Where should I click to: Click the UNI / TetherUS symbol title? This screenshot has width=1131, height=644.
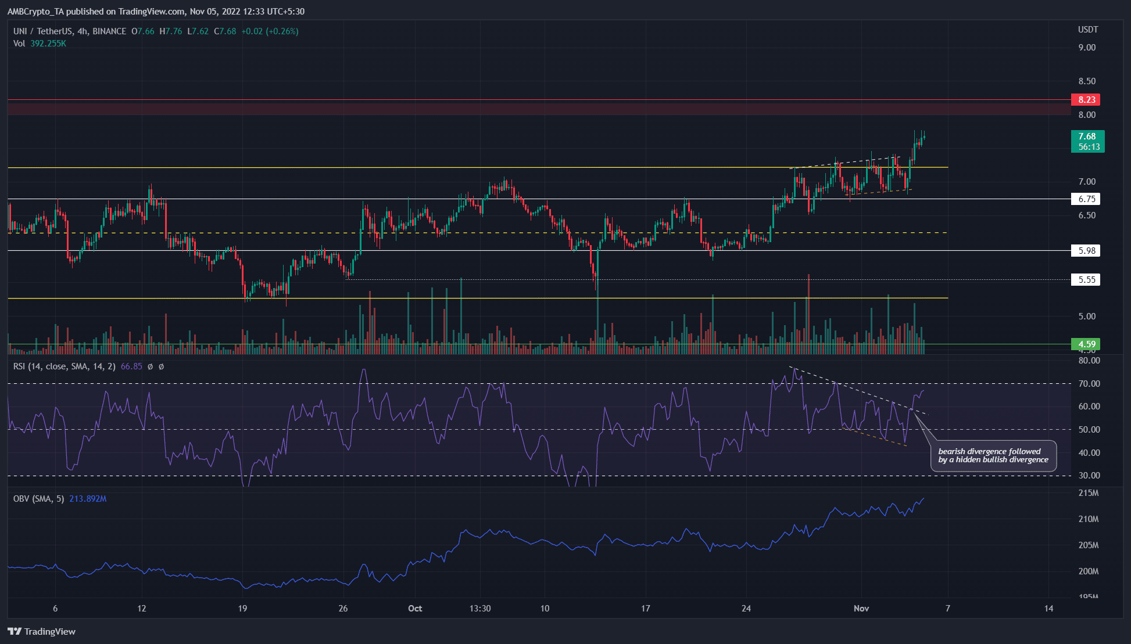(69, 31)
